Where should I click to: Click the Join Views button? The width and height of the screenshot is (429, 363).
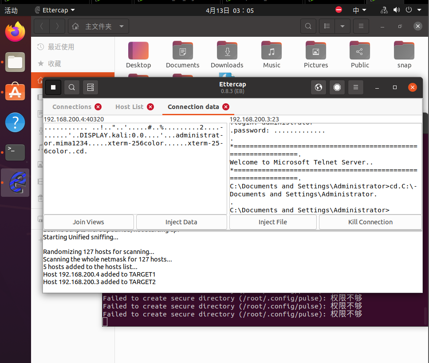point(88,222)
